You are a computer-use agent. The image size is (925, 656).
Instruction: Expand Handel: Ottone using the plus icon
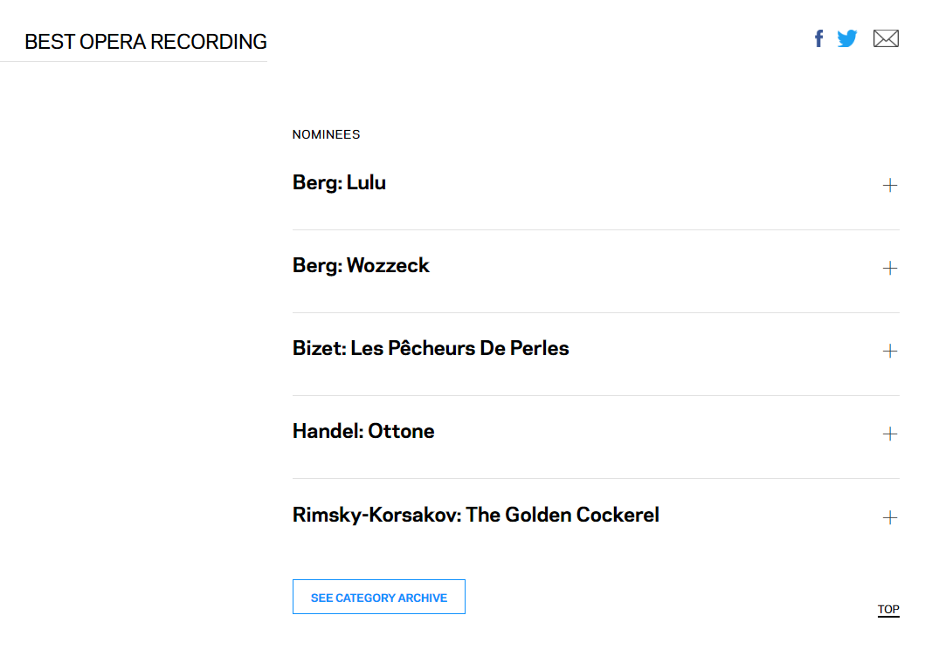pos(889,434)
